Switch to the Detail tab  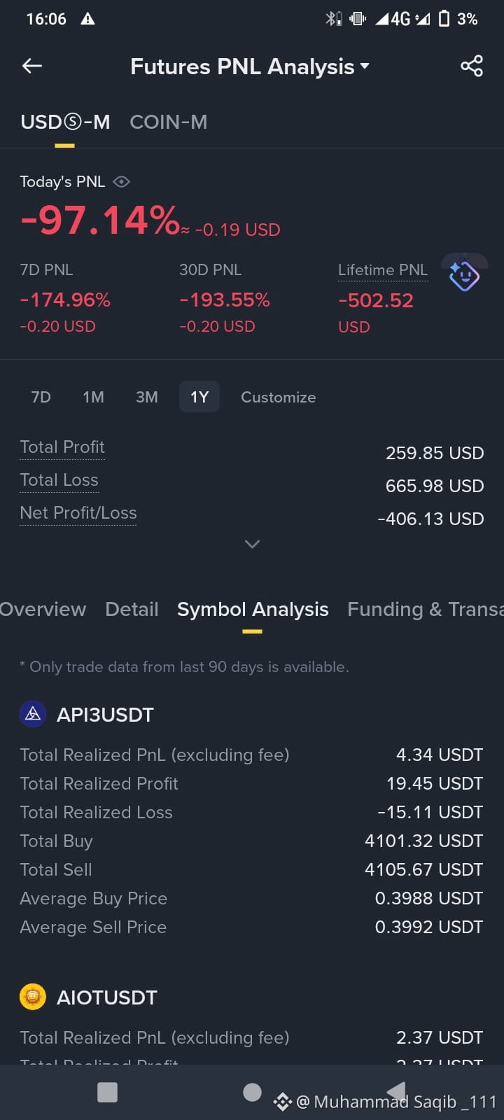point(132,609)
